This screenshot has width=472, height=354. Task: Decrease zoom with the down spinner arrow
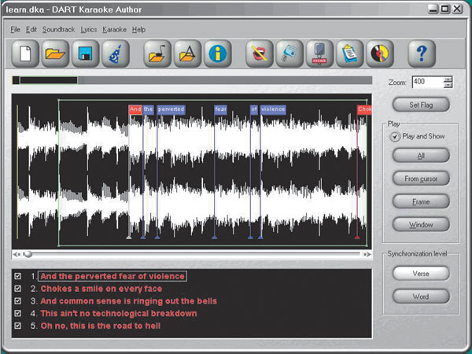click(x=448, y=85)
